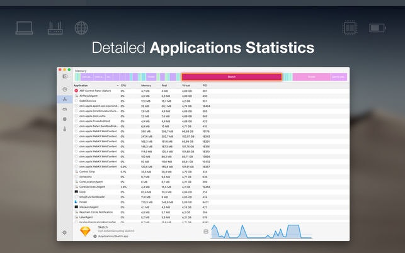Select the pink Finder segment in memory bar
The image size is (405, 253).
(x=312, y=77)
